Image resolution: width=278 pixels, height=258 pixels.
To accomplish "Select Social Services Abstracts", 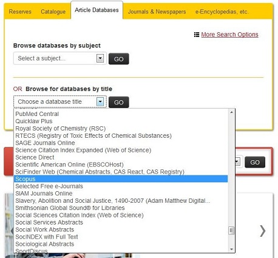I will click(121, 222).
